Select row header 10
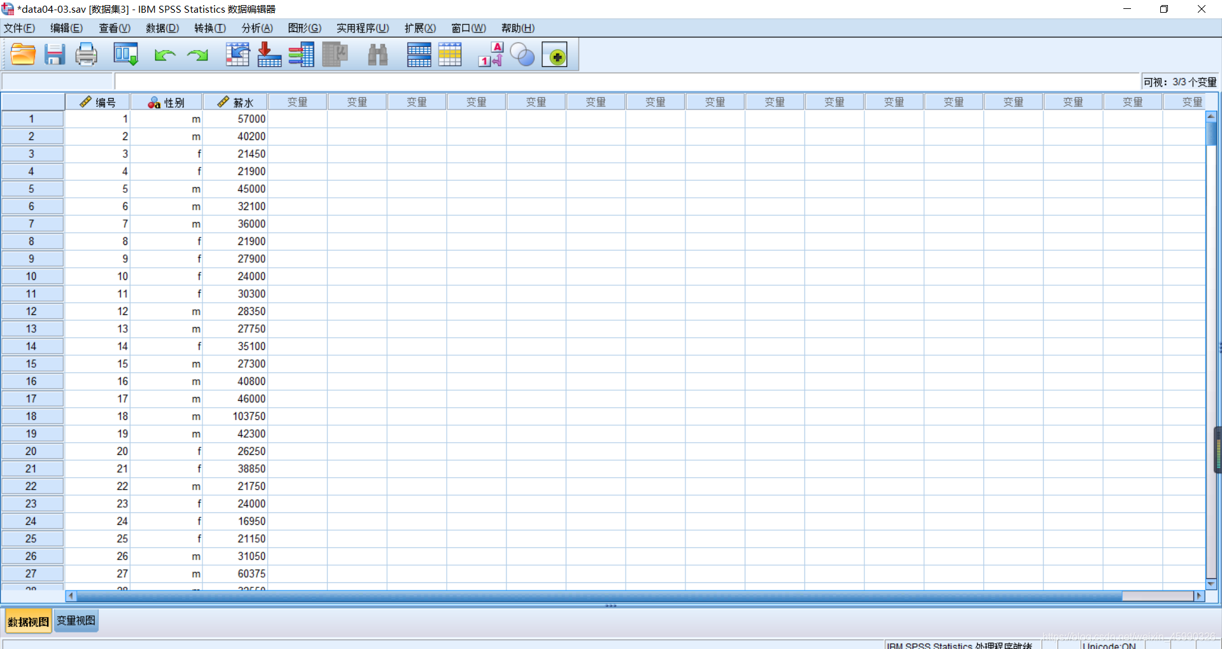This screenshot has height=649, width=1222. point(32,276)
